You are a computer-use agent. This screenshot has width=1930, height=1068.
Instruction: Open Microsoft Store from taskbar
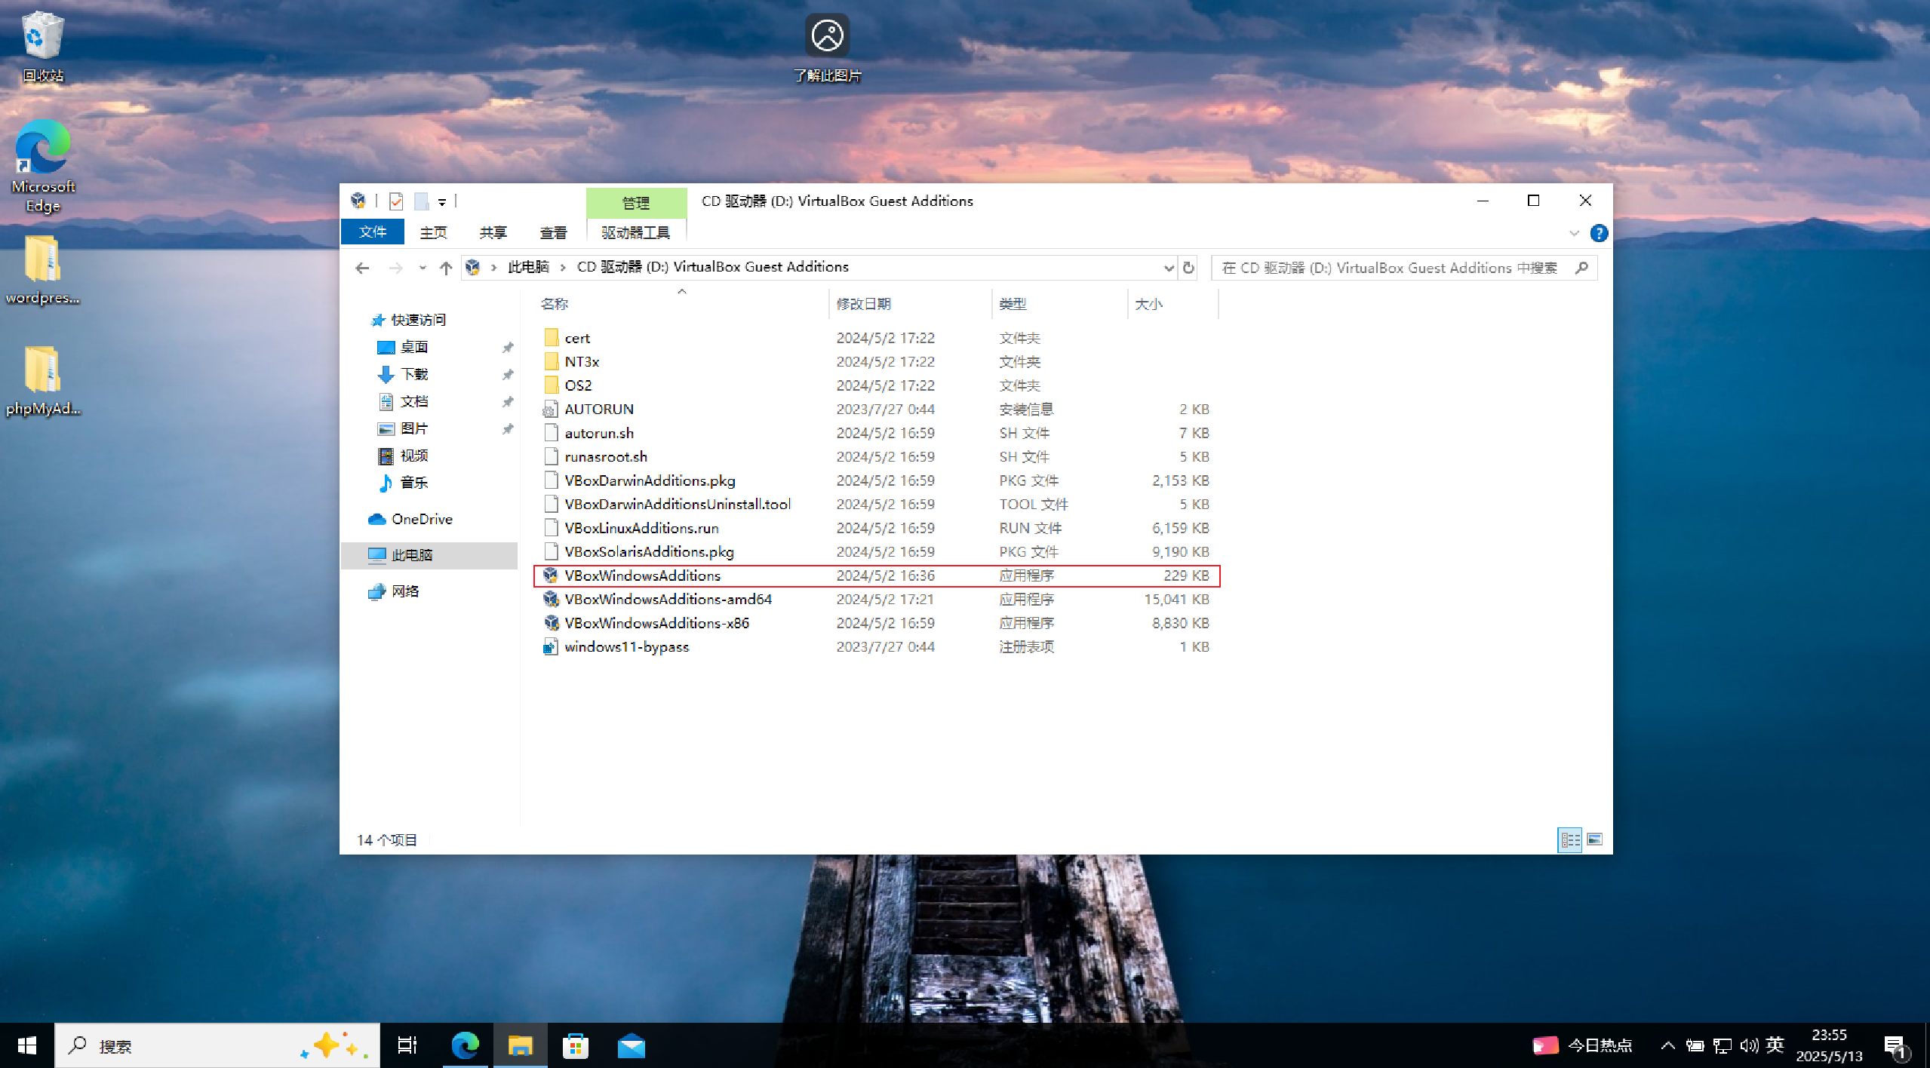575,1046
